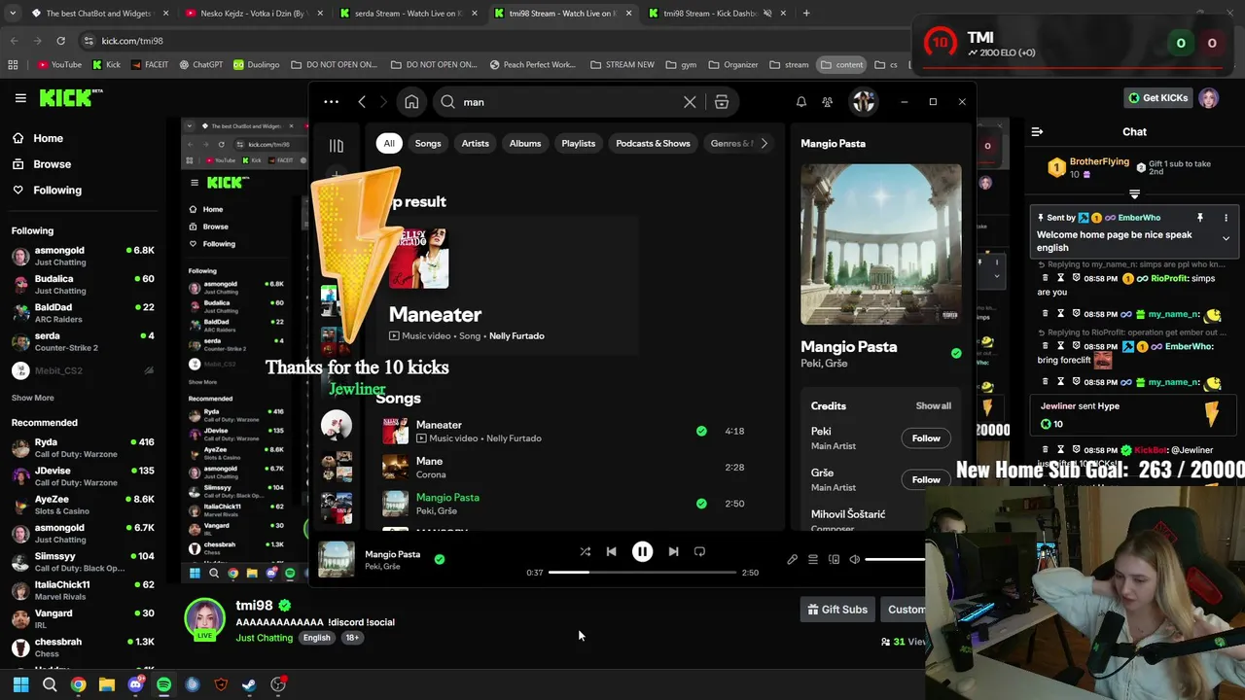Navigate back in Spotify
1245x700 pixels.
coord(362,101)
